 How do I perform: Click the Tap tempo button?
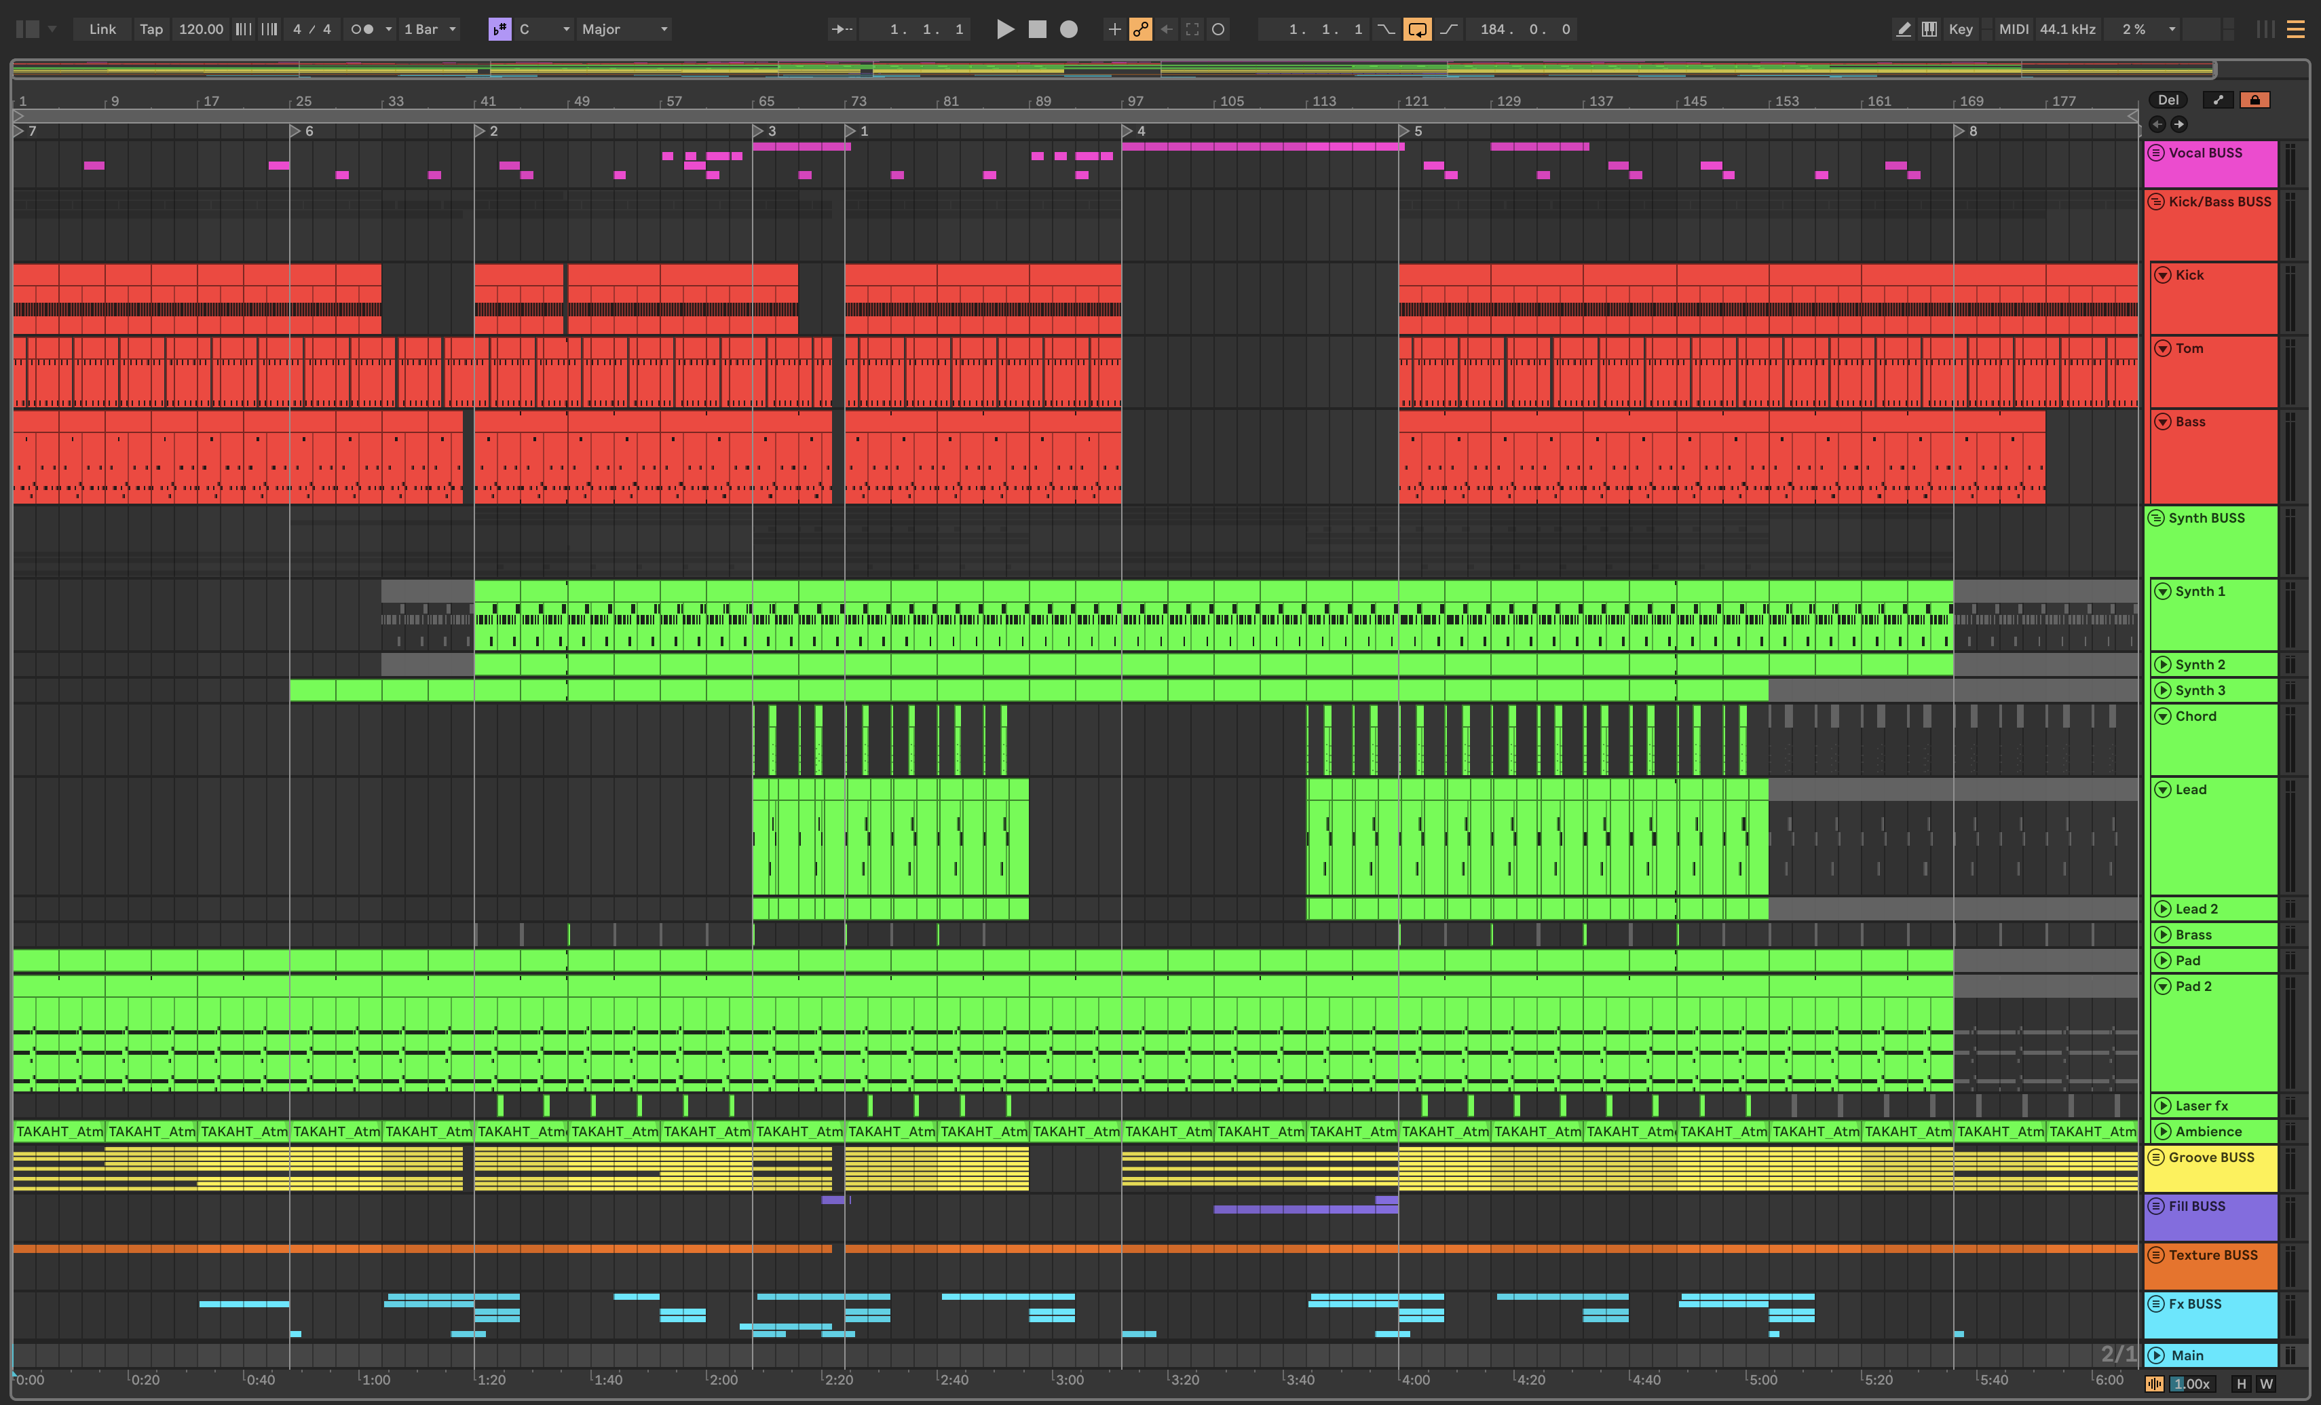click(x=151, y=29)
